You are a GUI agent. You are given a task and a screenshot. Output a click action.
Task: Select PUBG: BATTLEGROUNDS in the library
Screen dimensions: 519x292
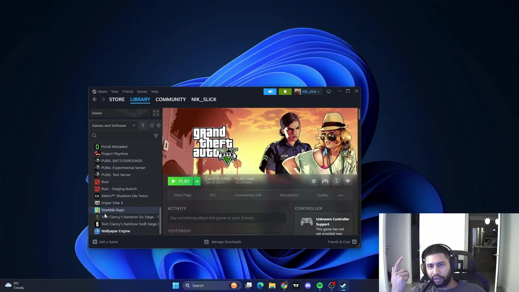coord(122,161)
